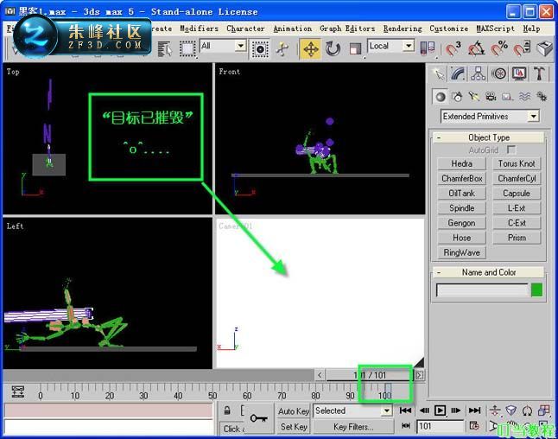Toggle Window/Crossing selection icon
This screenshot has height=439, width=558.
click(x=260, y=48)
